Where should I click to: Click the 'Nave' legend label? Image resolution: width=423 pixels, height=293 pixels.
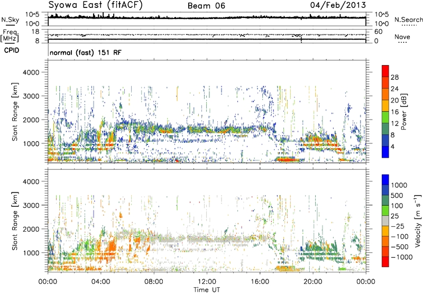point(402,36)
